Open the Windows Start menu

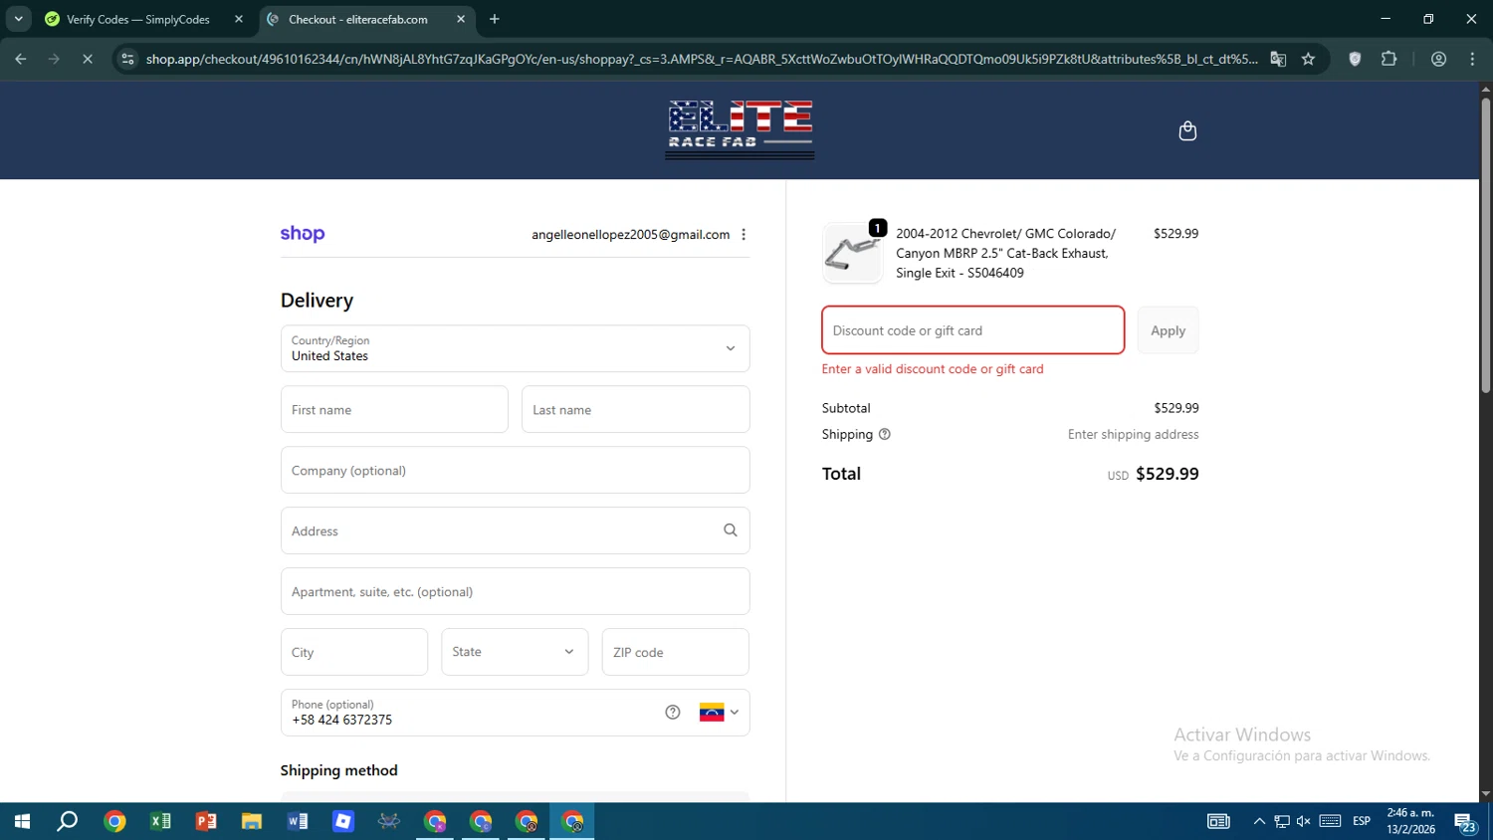pyautogui.click(x=22, y=821)
